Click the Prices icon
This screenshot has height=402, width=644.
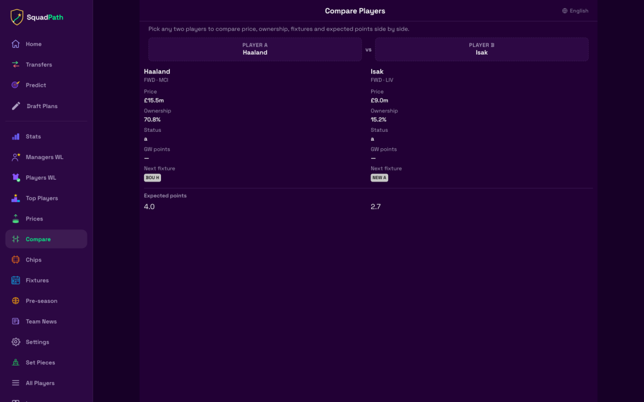[x=16, y=219]
